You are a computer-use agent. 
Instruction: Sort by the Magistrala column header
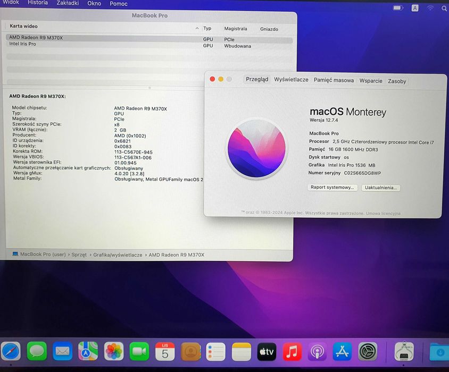point(235,29)
